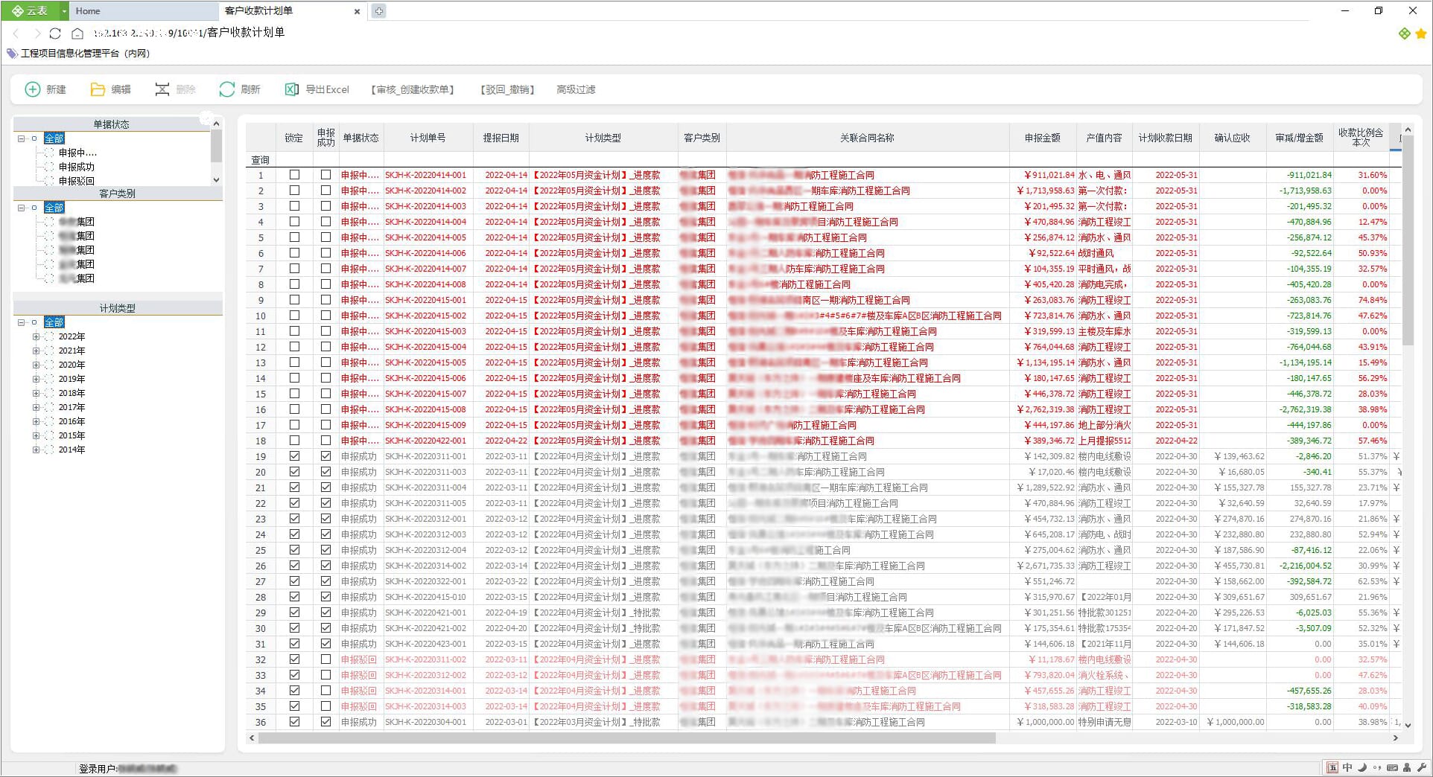Select 申报成功 in 单据状态 tree
This screenshot has height=777, width=1433.
[x=77, y=167]
